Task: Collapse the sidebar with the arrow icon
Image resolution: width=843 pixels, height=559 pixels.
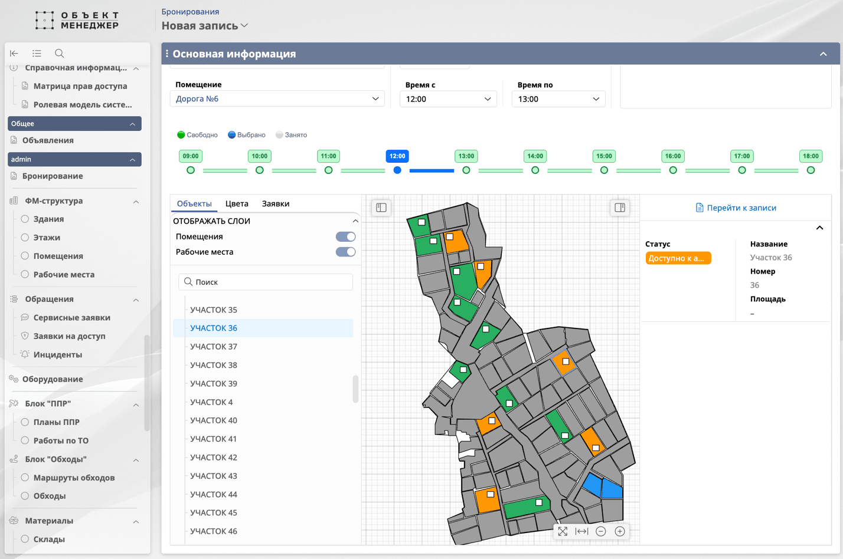Action: [14, 53]
